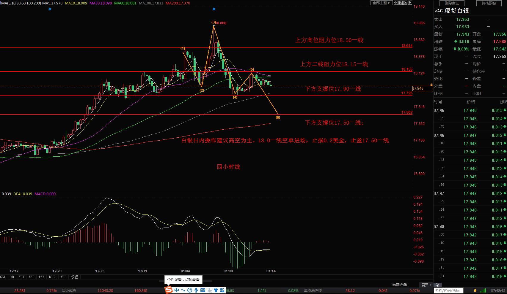
Task: Click the 四小时线 chart annotation
Action: coord(228,167)
